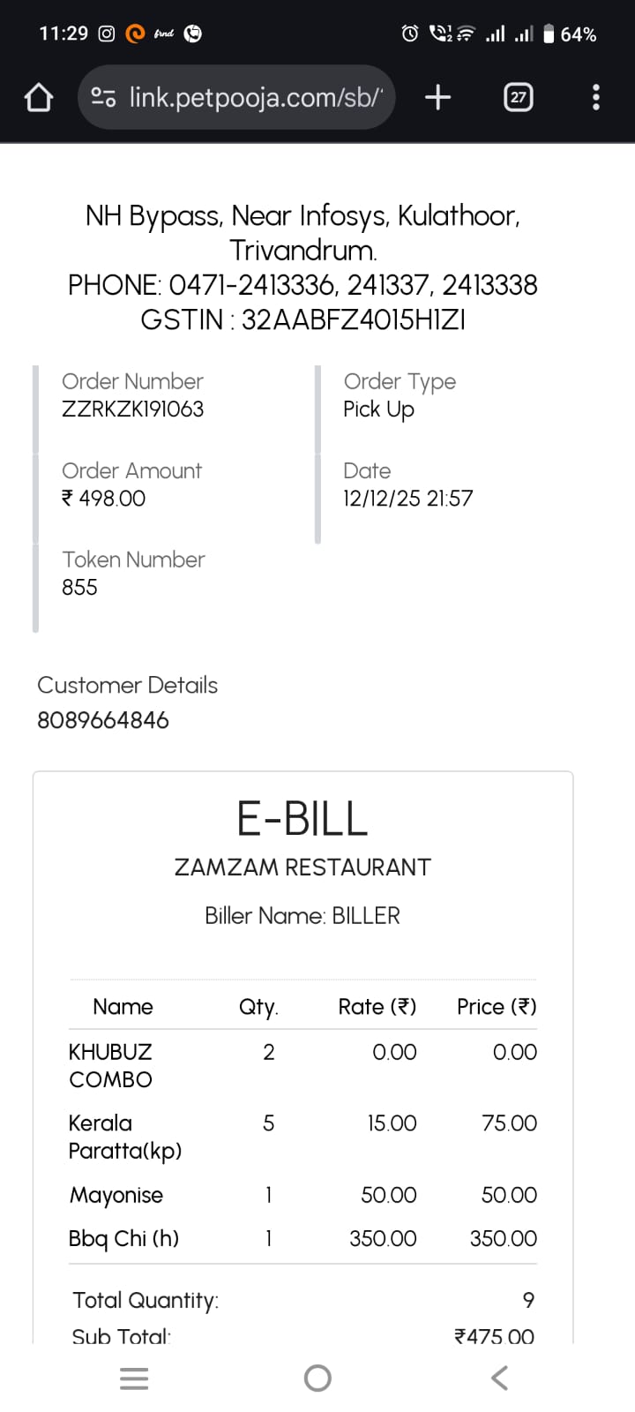The width and height of the screenshot is (635, 1412).
Task: Tap the alarm icon in status bar
Action: click(410, 34)
